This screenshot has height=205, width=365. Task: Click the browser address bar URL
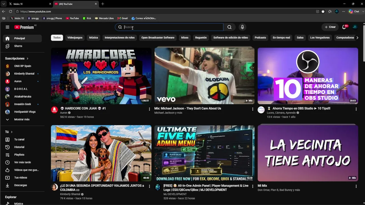36,11
